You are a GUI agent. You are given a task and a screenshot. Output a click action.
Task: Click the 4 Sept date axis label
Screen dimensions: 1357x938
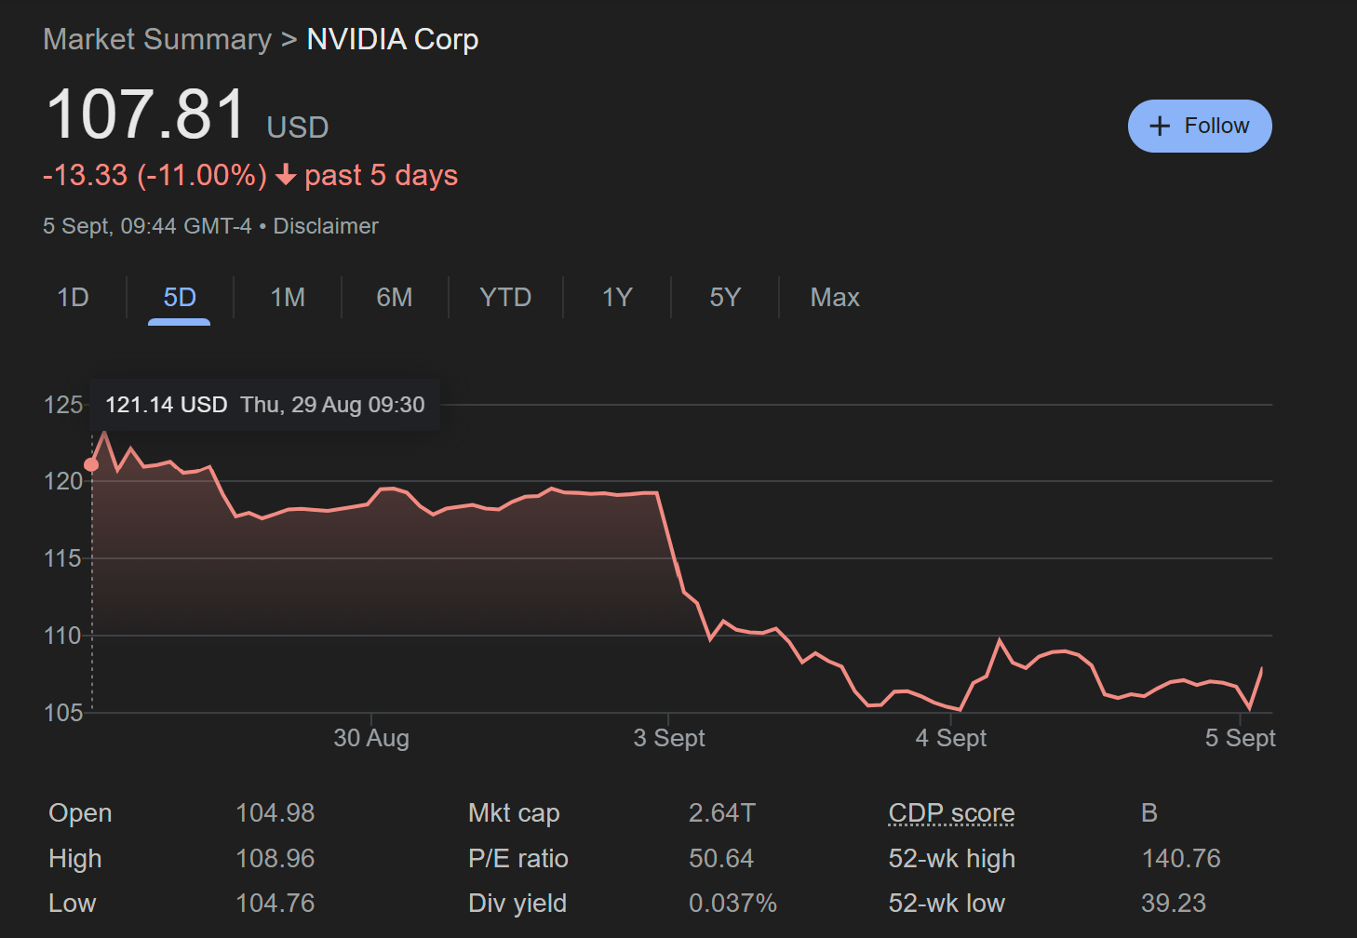[950, 738]
